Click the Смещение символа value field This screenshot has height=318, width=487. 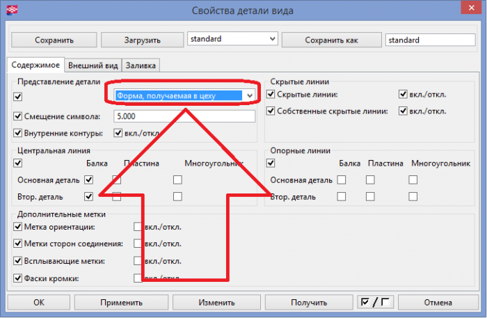pyautogui.click(x=184, y=116)
